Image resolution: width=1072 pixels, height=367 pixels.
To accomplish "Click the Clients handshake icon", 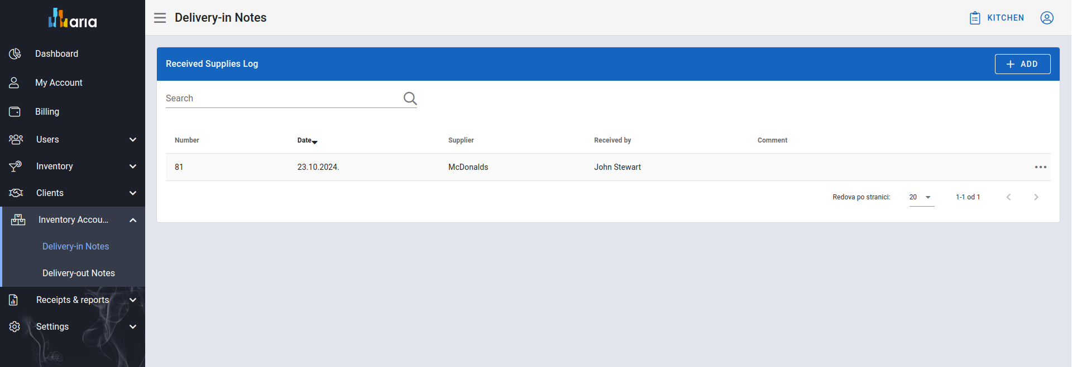I will [16, 193].
